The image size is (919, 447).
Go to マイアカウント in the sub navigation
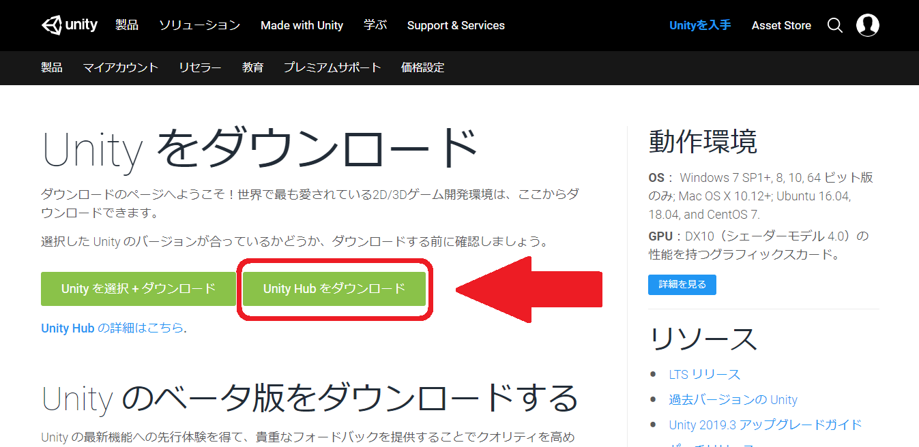tap(121, 67)
